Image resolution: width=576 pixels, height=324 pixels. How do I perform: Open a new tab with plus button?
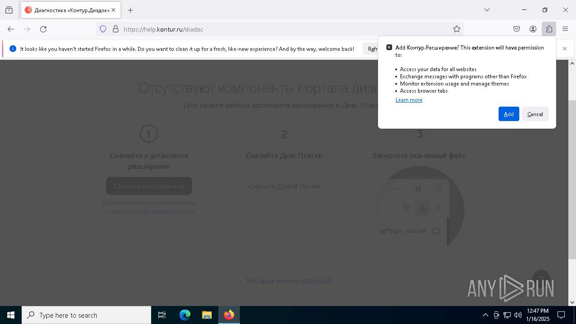tap(130, 10)
